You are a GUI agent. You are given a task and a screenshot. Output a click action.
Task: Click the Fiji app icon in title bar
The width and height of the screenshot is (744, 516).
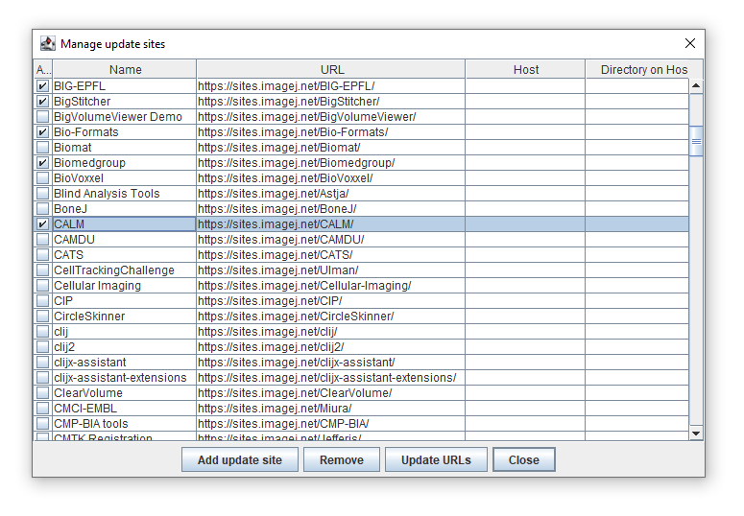(47, 43)
